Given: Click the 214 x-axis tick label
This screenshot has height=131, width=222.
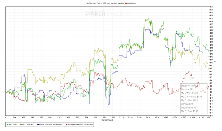Looking at the screenshot, I should pos(15,117).
